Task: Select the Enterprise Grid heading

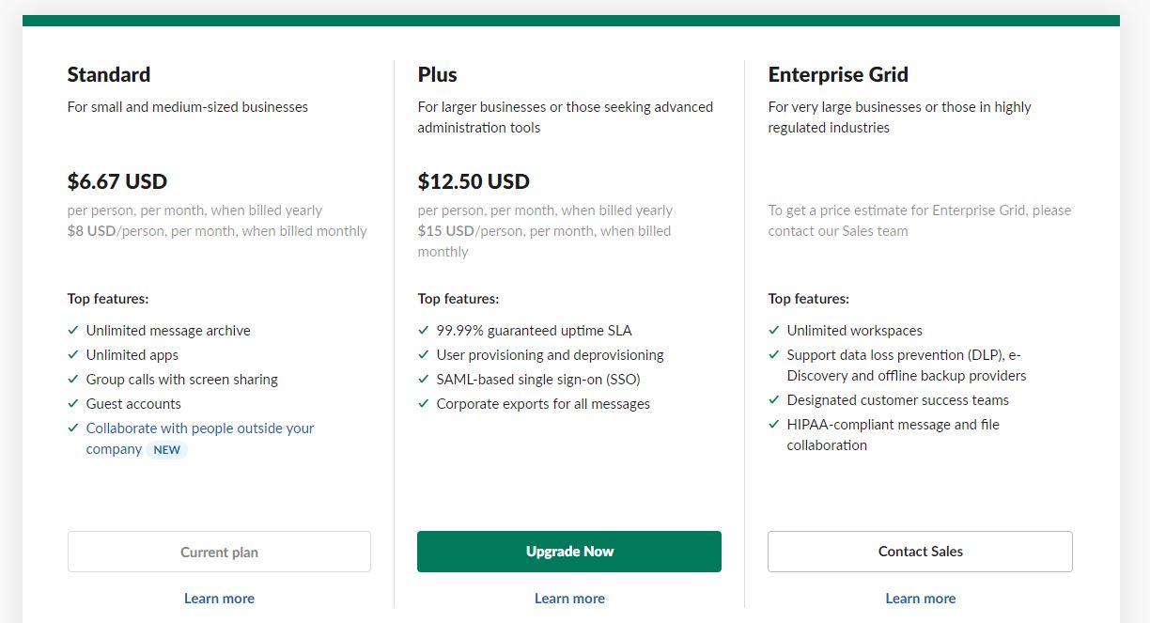Action: tap(838, 74)
